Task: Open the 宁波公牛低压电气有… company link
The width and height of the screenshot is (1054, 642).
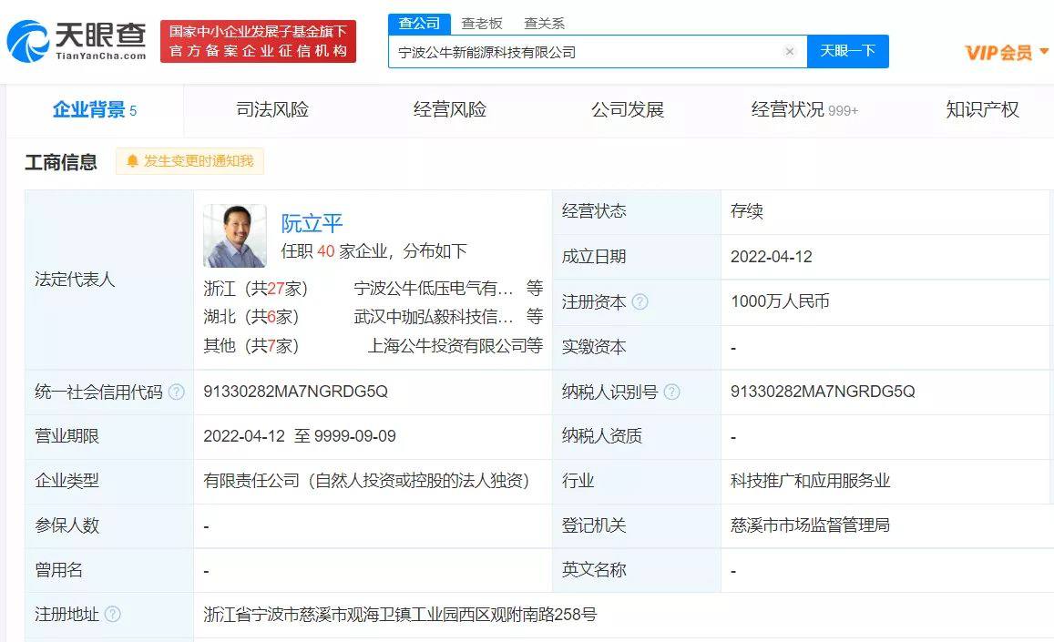Action: [x=434, y=289]
